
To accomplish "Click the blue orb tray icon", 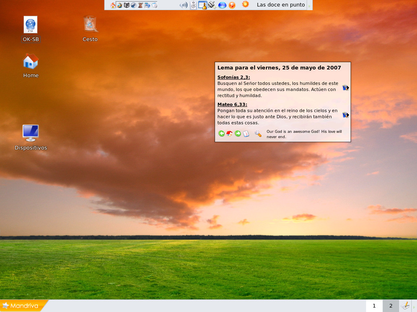I will click(x=222, y=5).
